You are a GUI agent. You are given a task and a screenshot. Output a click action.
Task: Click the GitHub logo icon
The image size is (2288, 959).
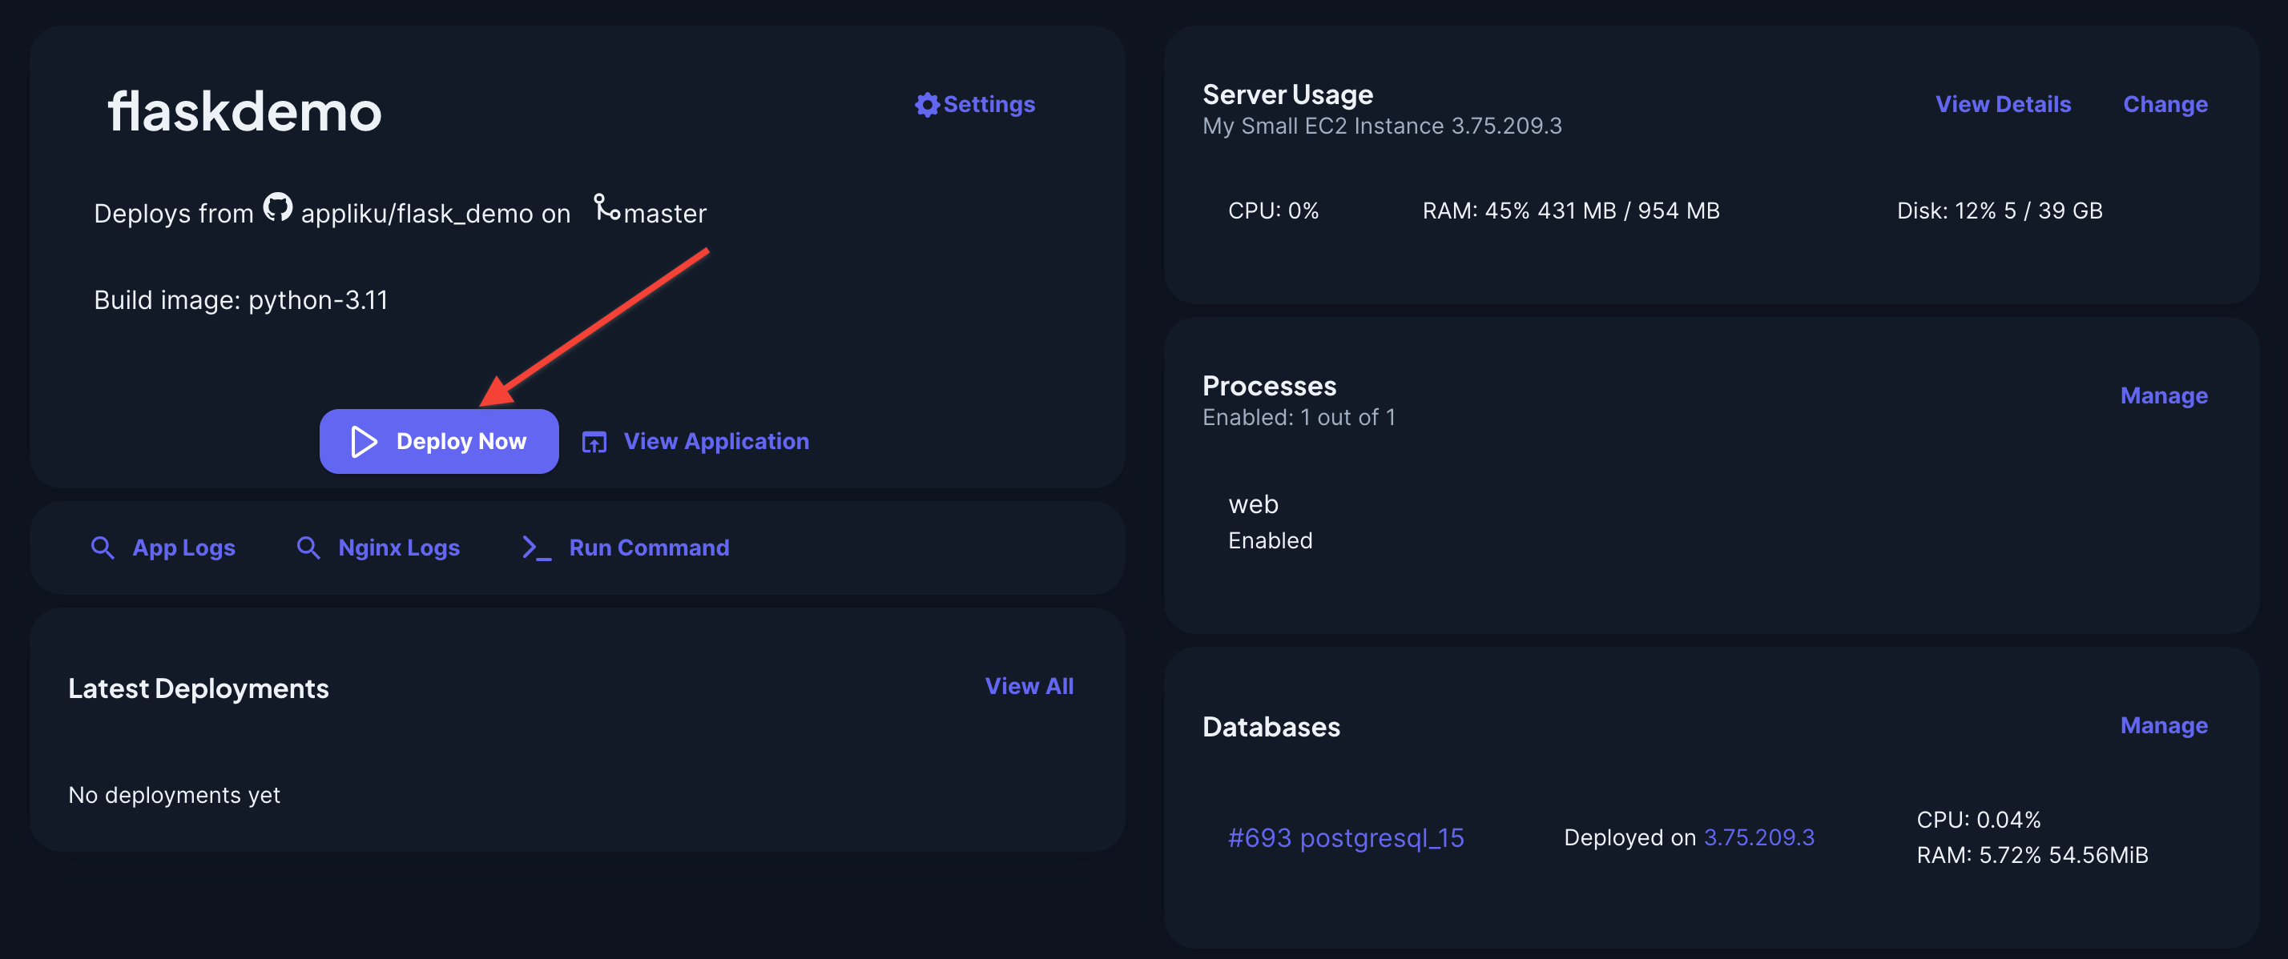click(x=277, y=207)
